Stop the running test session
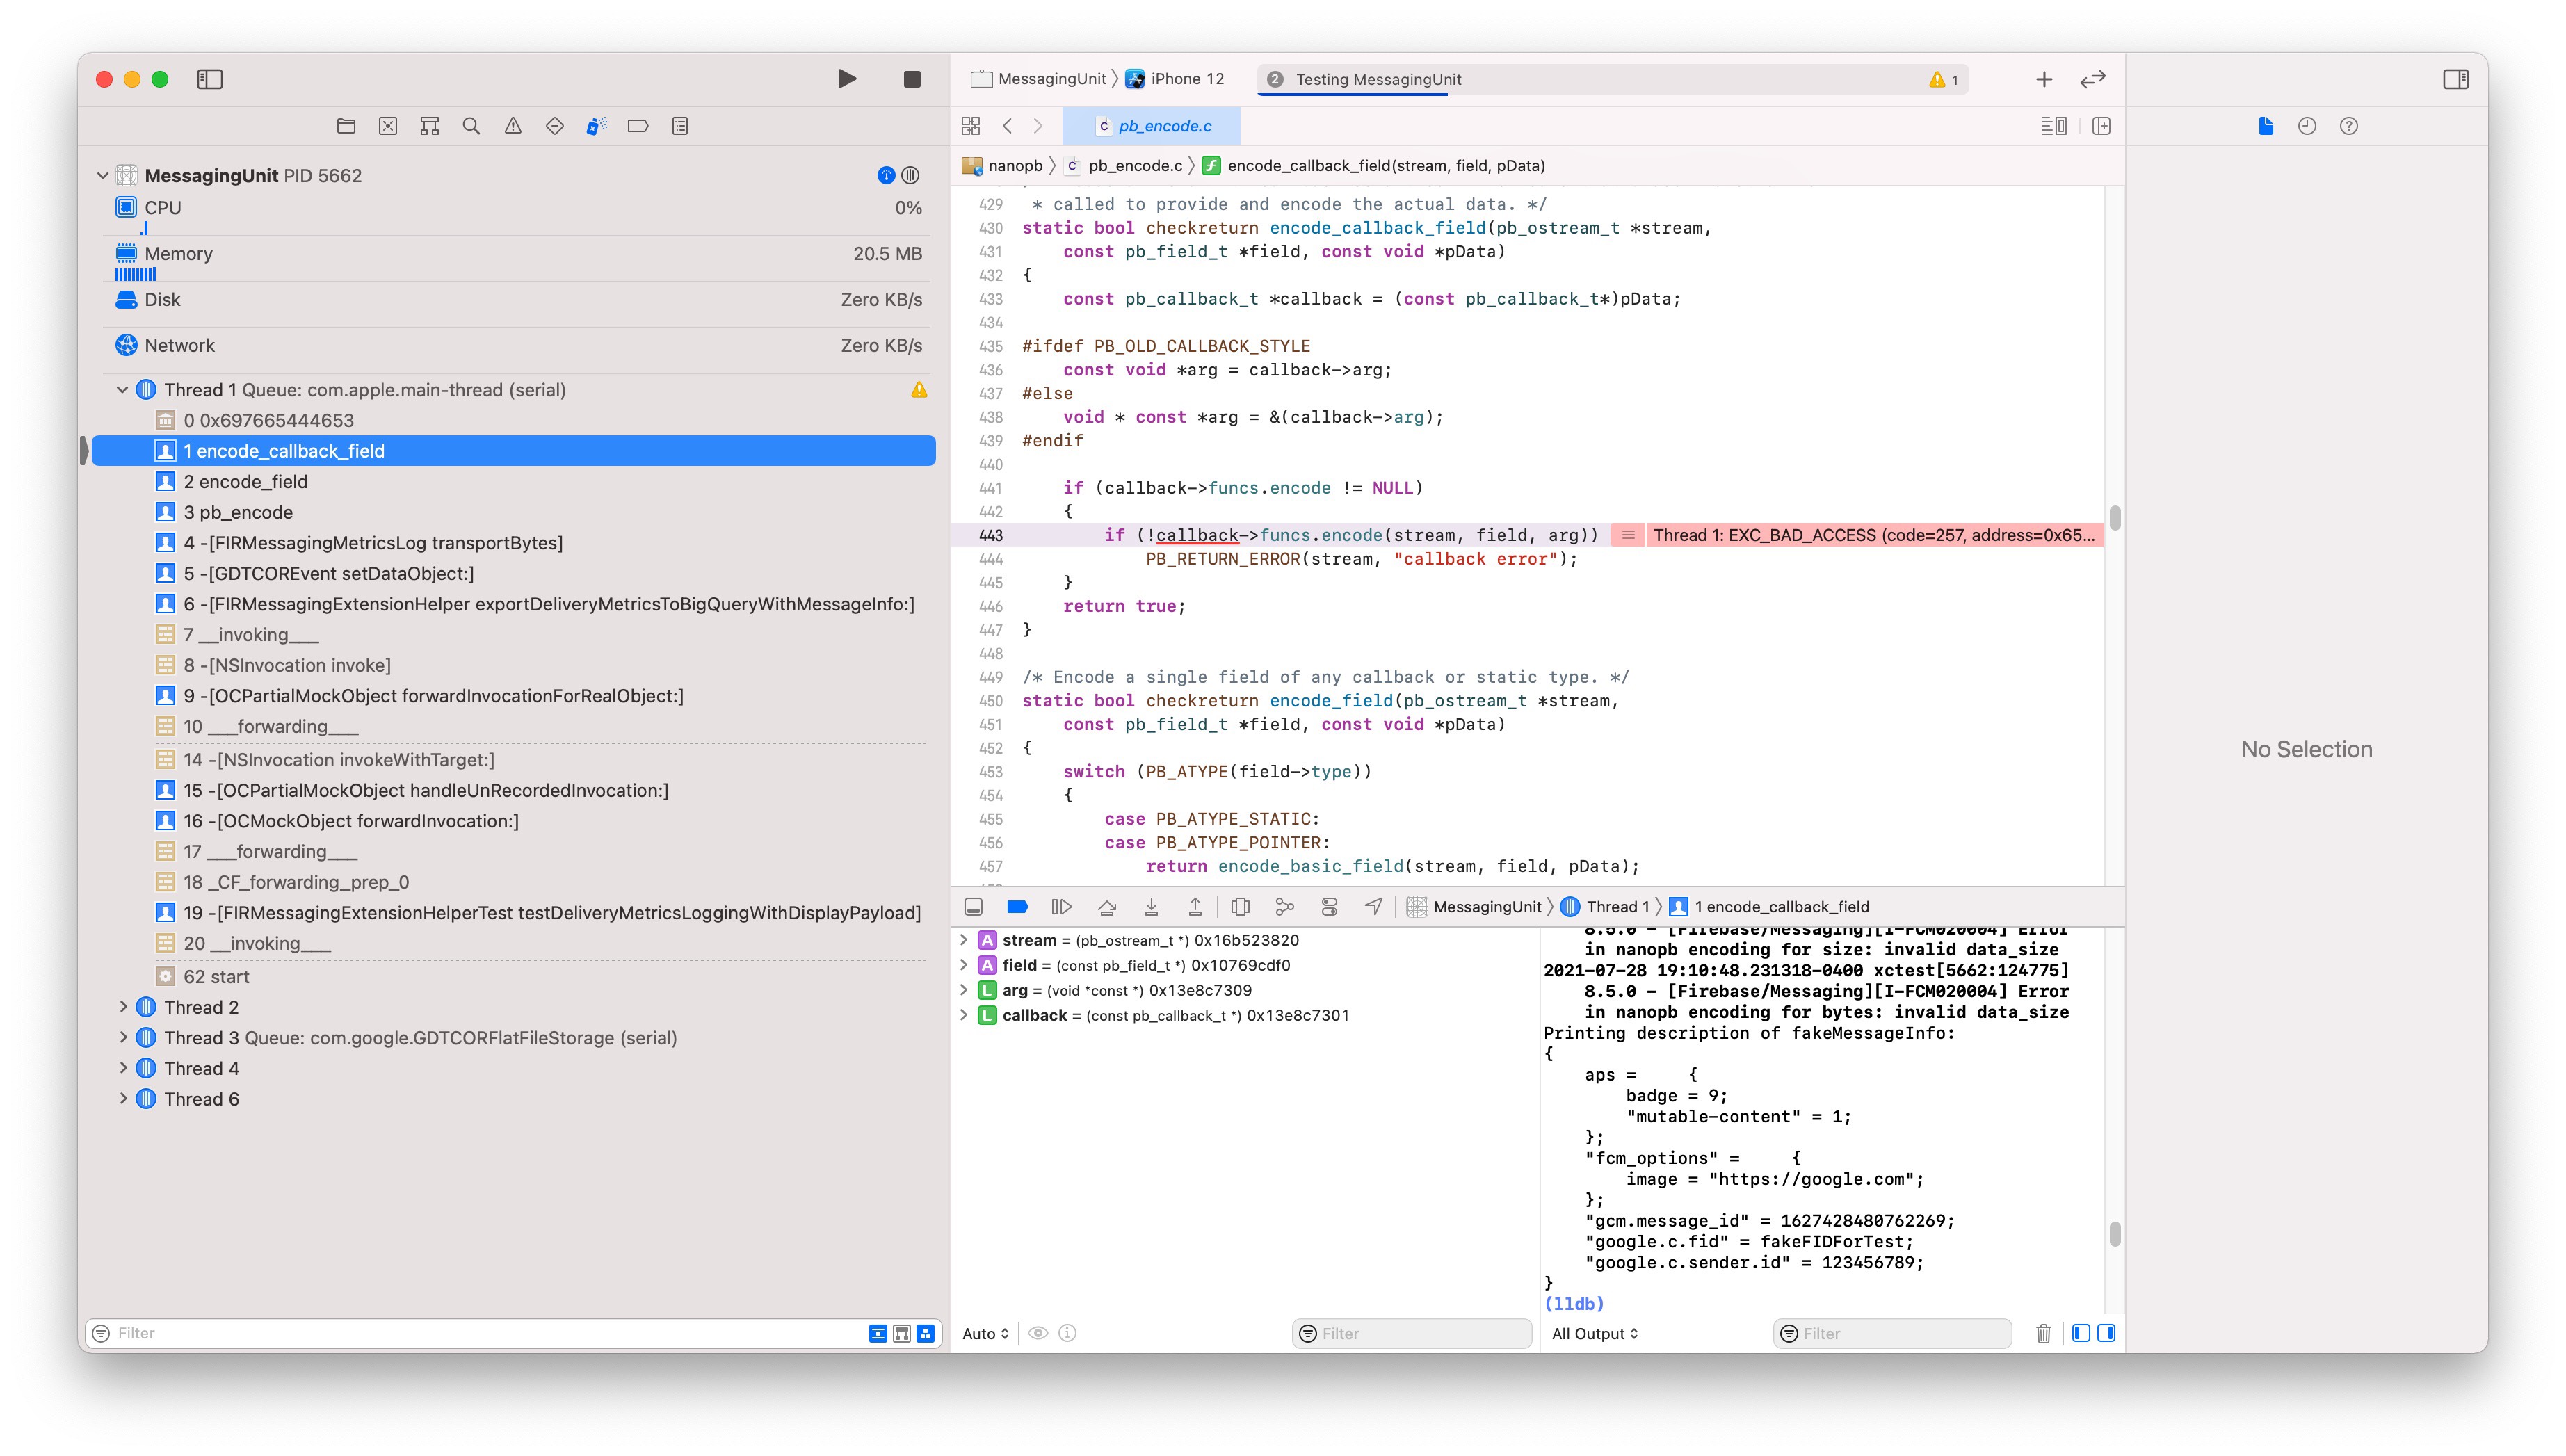This screenshot has height=1456, width=2566. [x=911, y=78]
